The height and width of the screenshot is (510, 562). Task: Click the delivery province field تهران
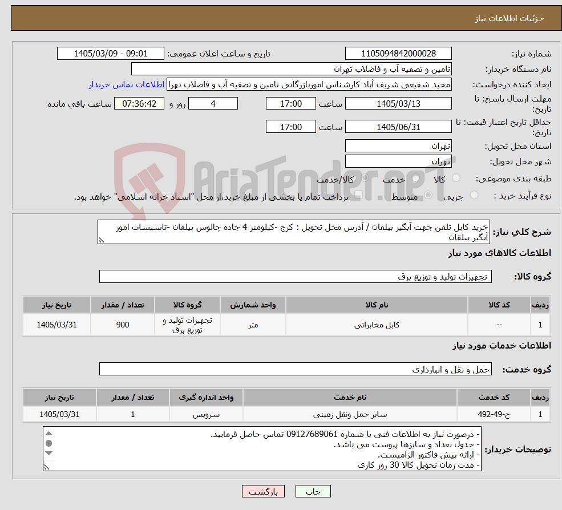click(x=398, y=146)
